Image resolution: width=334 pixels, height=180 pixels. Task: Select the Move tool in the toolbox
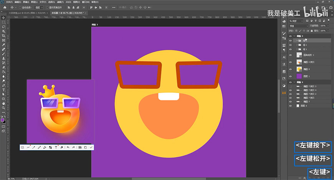pyautogui.click(x=3, y=18)
